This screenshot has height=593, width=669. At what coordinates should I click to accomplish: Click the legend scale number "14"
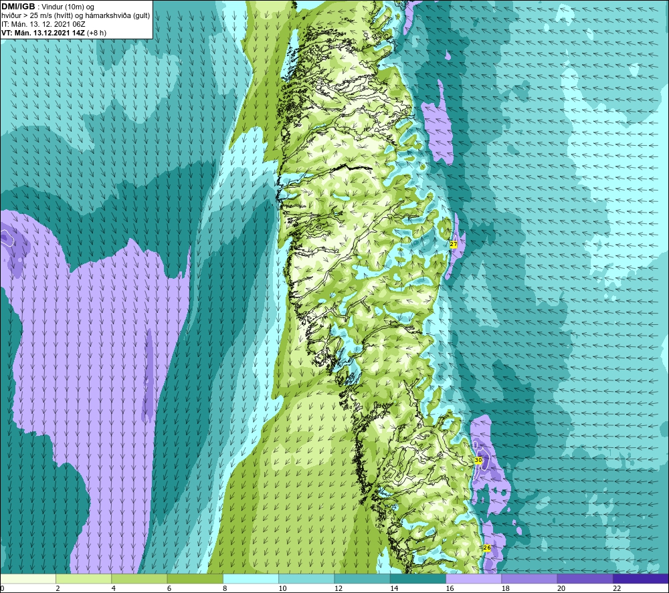click(394, 588)
